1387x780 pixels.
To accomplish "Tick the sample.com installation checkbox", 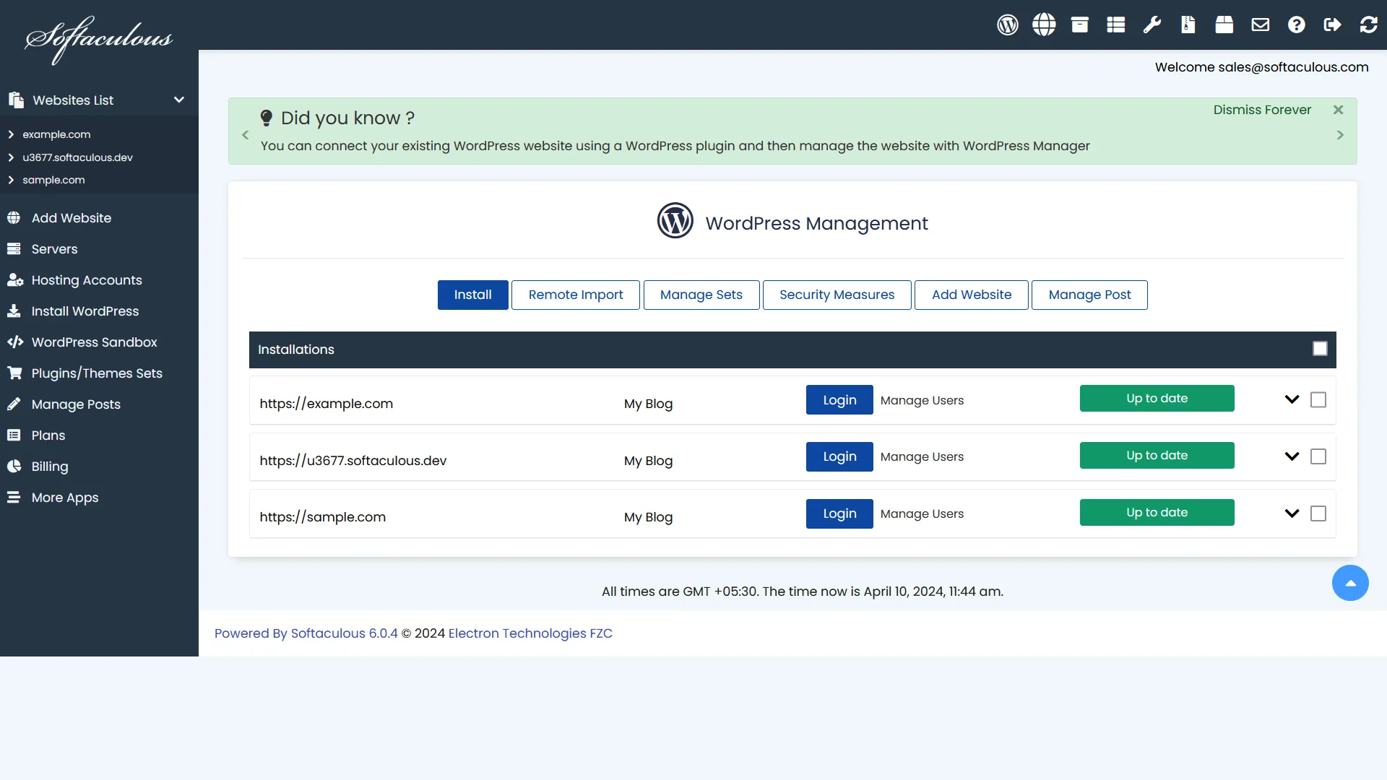I will [1318, 513].
